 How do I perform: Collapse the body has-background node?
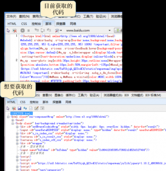pos(13,124)
